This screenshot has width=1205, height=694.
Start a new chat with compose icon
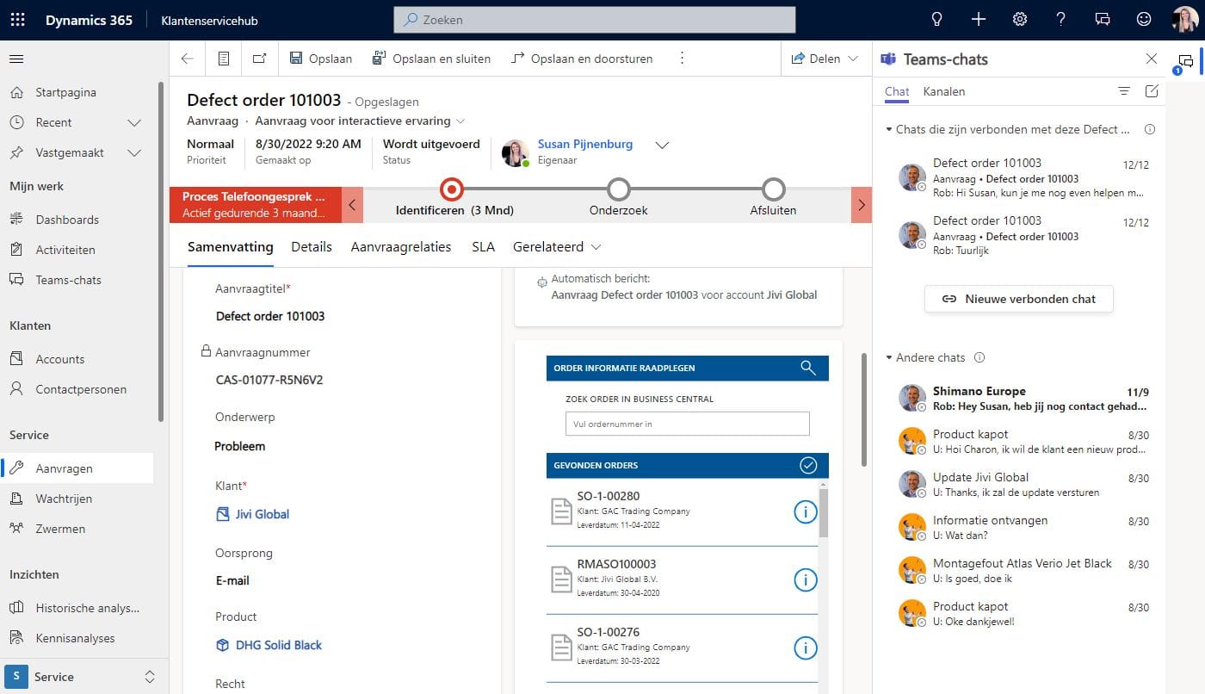[x=1152, y=91]
